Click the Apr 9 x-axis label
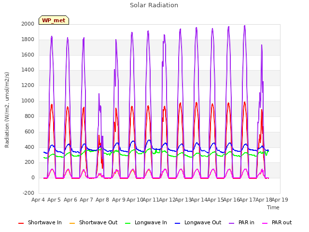The width and height of the screenshot is (309, 232). (x=119, y=200)
